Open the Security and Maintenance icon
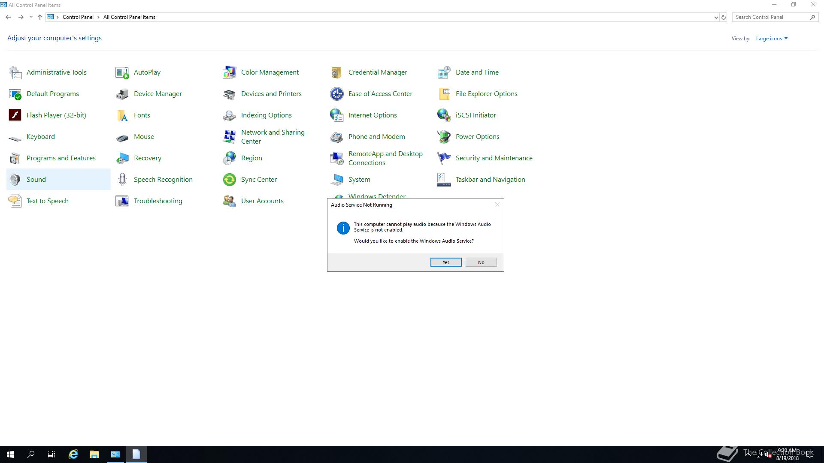824x463 pixels. tap(444, 158)
